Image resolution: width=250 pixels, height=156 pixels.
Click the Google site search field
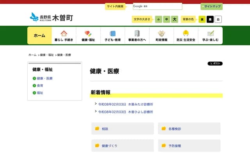pos(157,6)
